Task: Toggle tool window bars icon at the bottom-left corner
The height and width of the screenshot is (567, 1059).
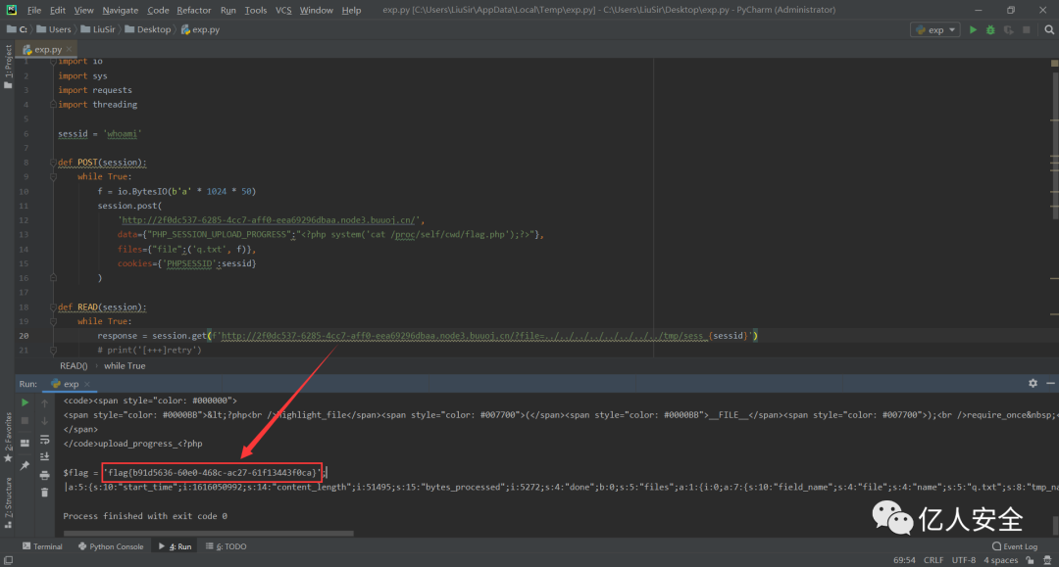Action: (8, 560)
